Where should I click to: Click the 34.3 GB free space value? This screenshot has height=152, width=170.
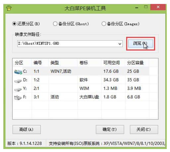coord(111,80)
